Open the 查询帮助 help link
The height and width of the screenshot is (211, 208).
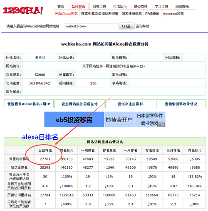(143, 26)
